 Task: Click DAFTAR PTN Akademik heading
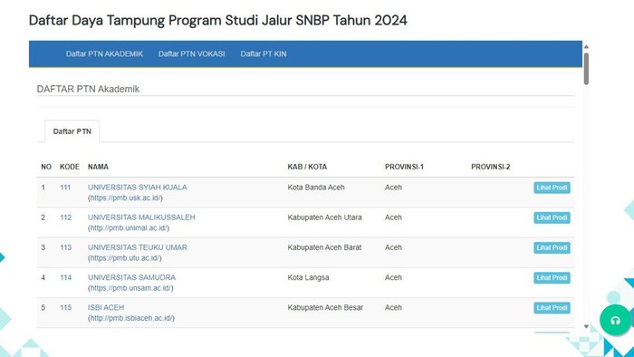click(x=88, y=89)
